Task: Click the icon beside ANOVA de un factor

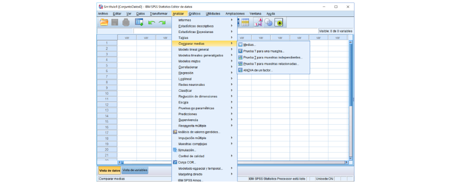Action: pyautogui.click(x=240, y=70)
